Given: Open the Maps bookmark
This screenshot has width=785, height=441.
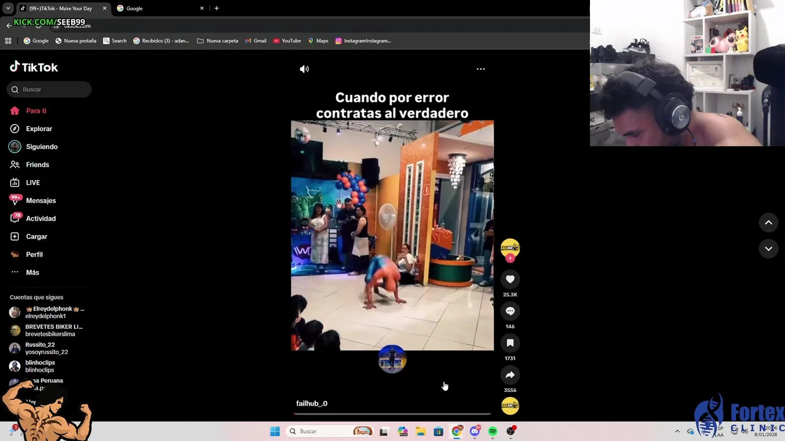Looking at the screenshot, I should pos(318,41).
